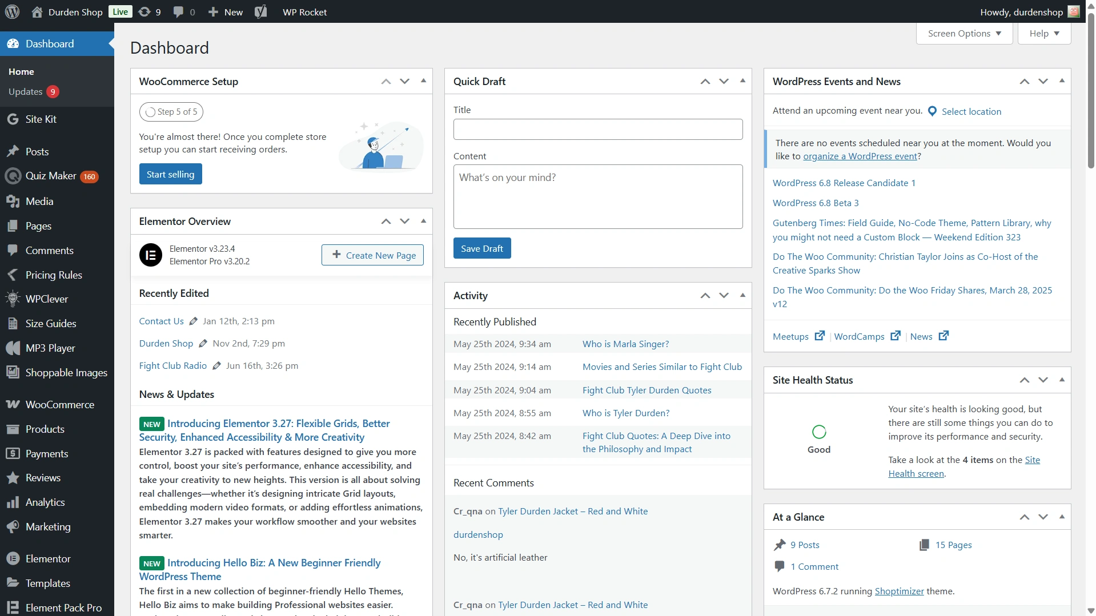The height and width of the screenshot is (616, 1096).
Task: Expand the Help dropdown tab
Action: coord(1044,33)
